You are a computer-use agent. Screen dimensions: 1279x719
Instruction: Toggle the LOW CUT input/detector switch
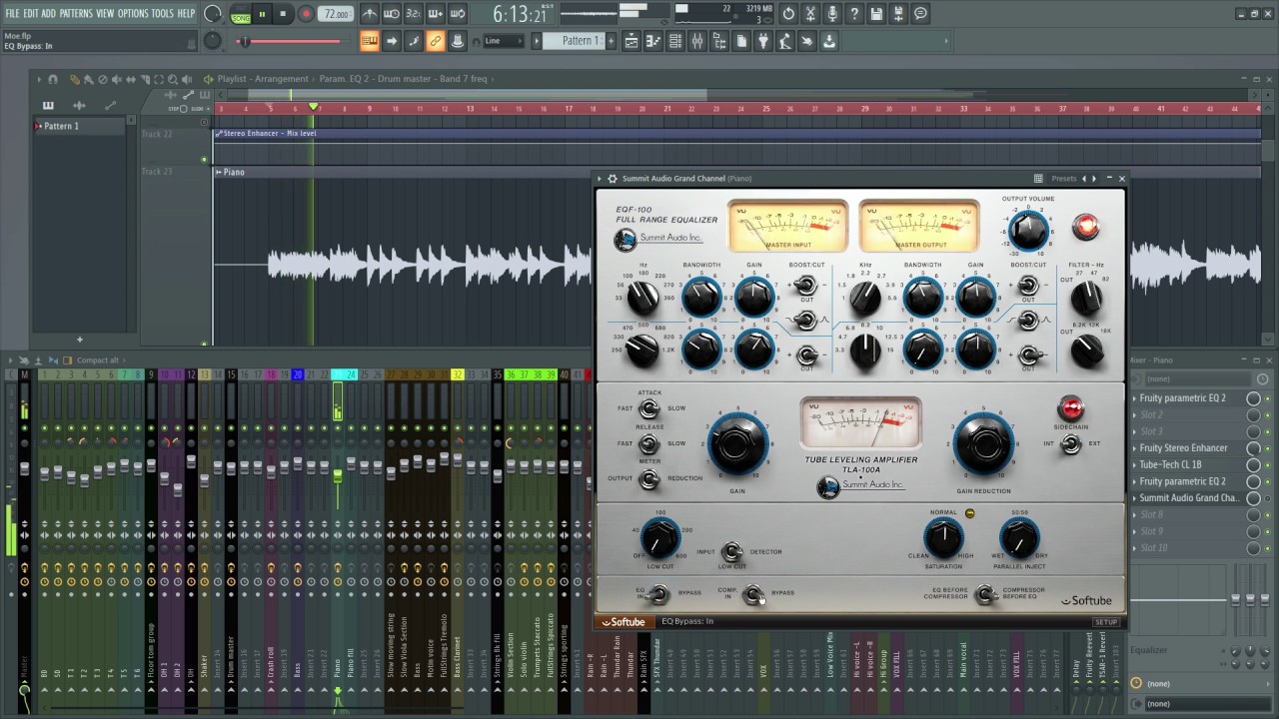coord(732,551)
